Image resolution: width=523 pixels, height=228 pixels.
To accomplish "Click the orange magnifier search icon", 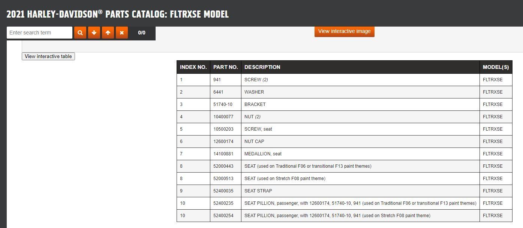I will coord(80,33).
